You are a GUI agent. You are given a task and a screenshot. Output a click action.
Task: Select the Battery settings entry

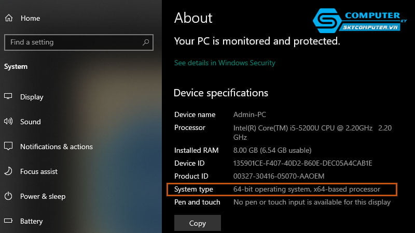(31, 221)
